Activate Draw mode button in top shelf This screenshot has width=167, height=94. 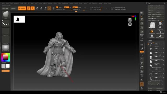[x=33, y=8]
